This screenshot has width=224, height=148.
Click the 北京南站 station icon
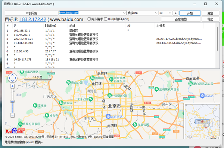(x=108, y=117)
